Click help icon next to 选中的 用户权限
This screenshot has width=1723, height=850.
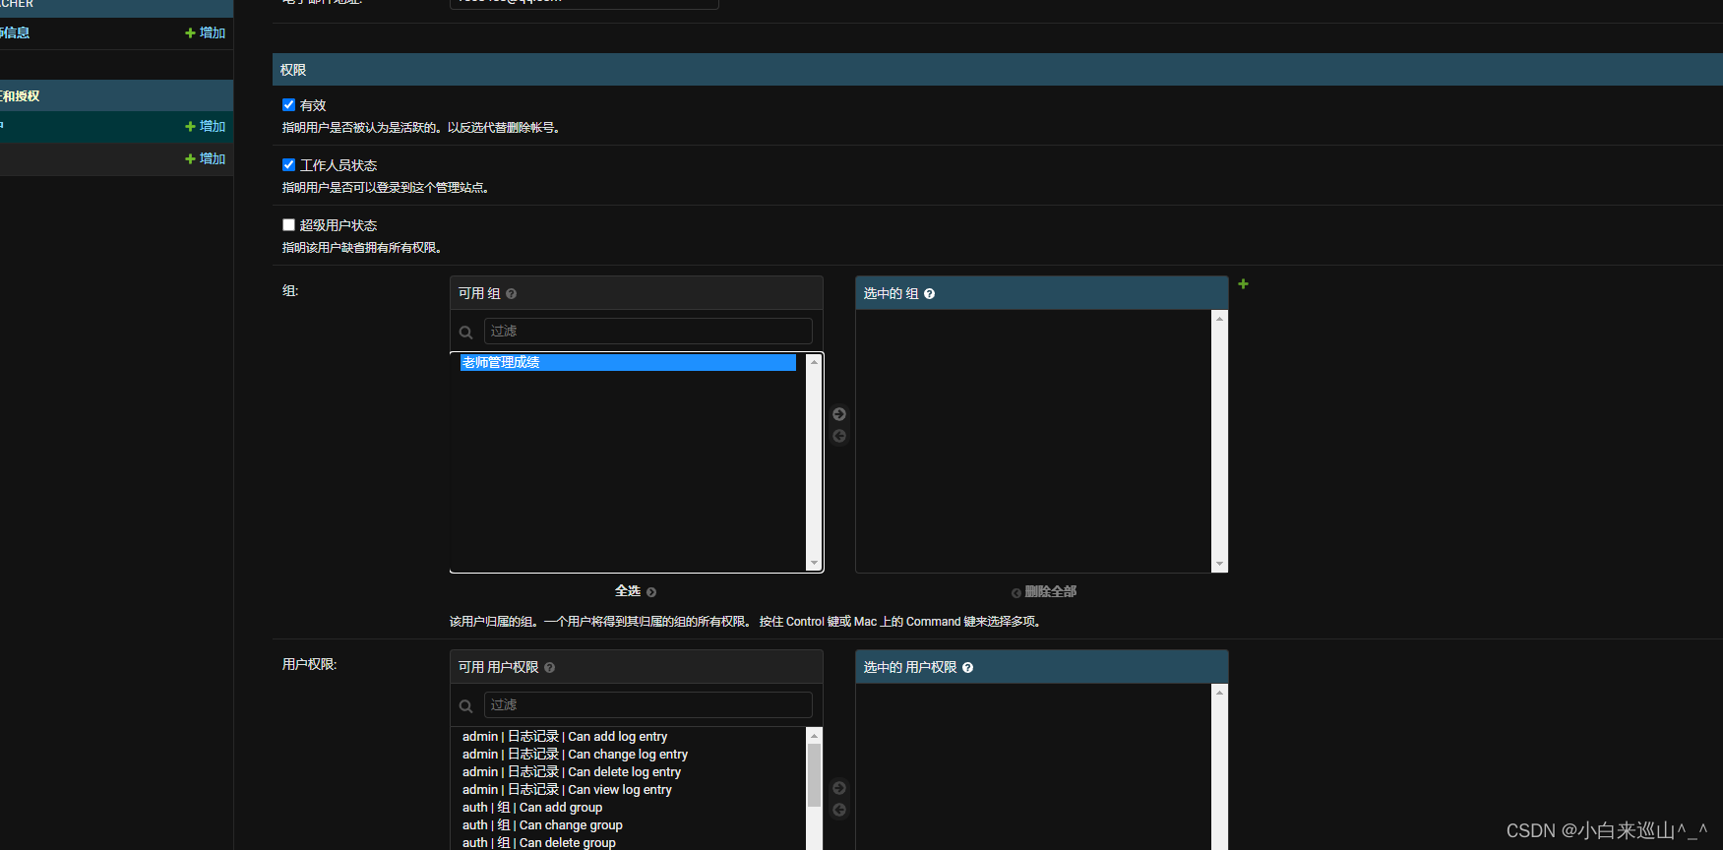(x=967, y=667)
